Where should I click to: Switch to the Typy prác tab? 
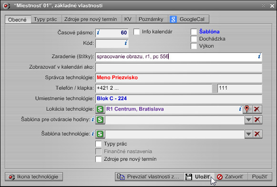click(45, 19)
